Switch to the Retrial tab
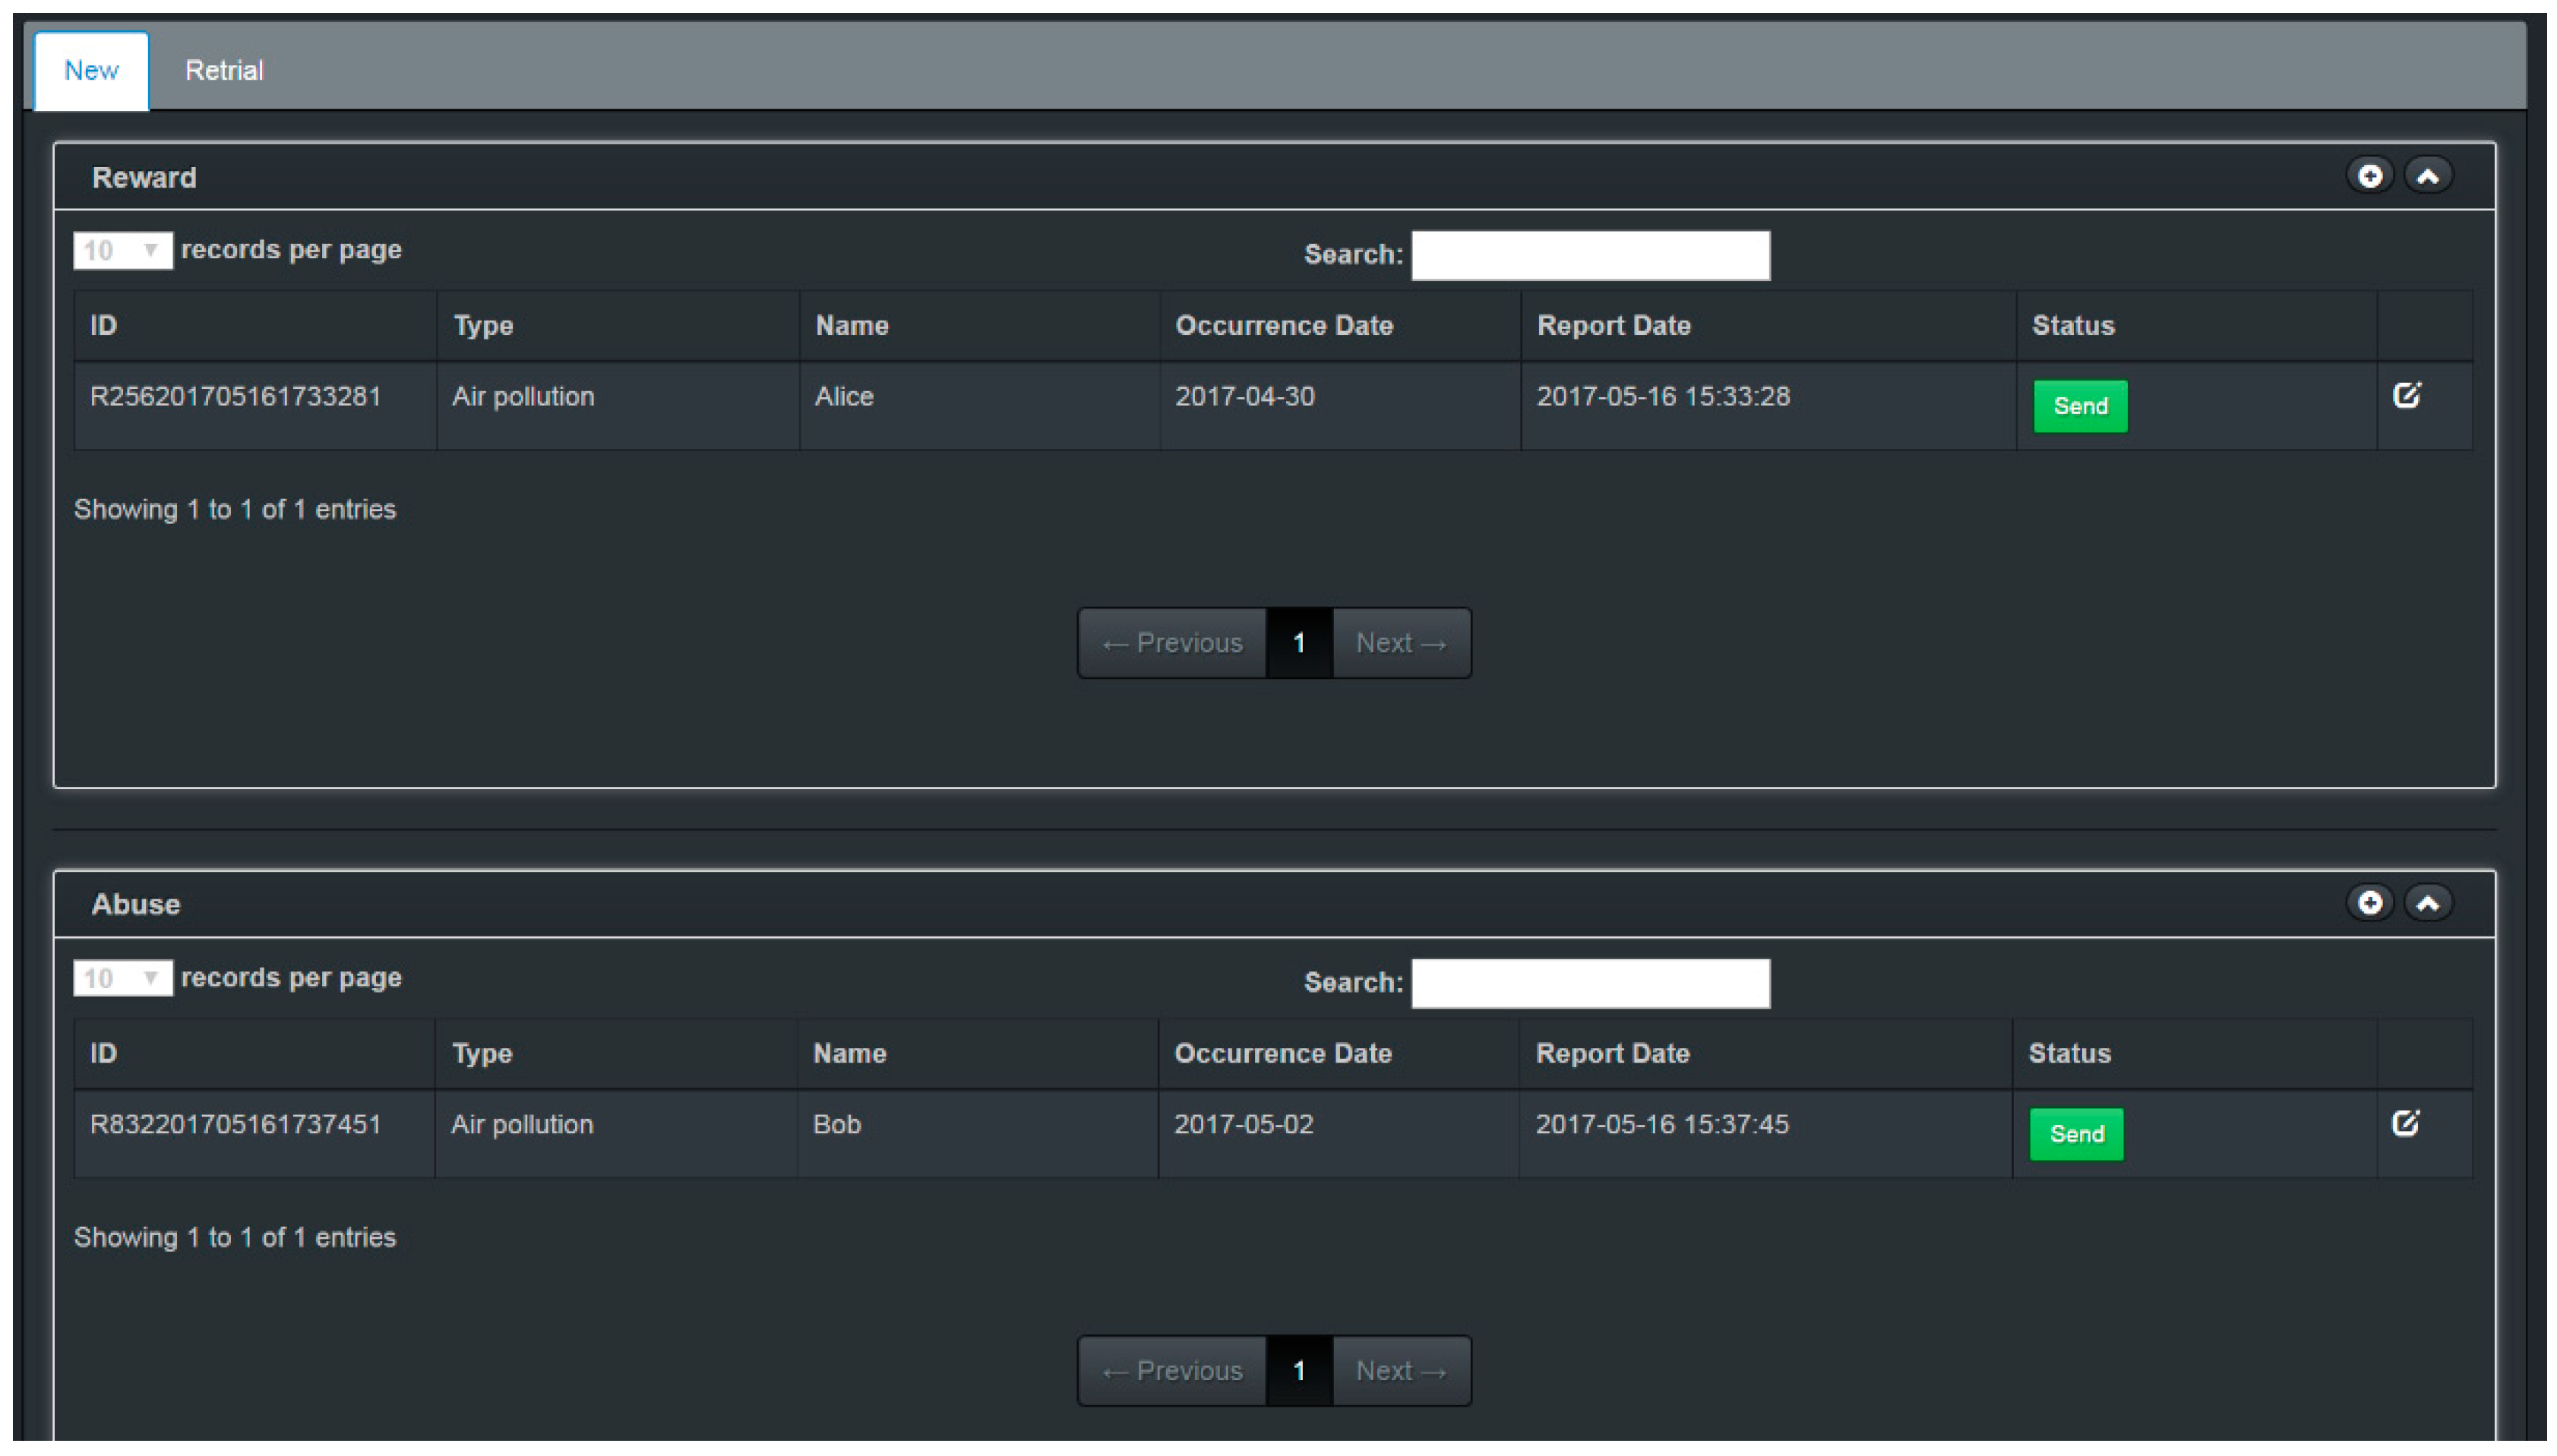Image resolution: width=2557 pixels, height=1456 pixels. point(224,71)
